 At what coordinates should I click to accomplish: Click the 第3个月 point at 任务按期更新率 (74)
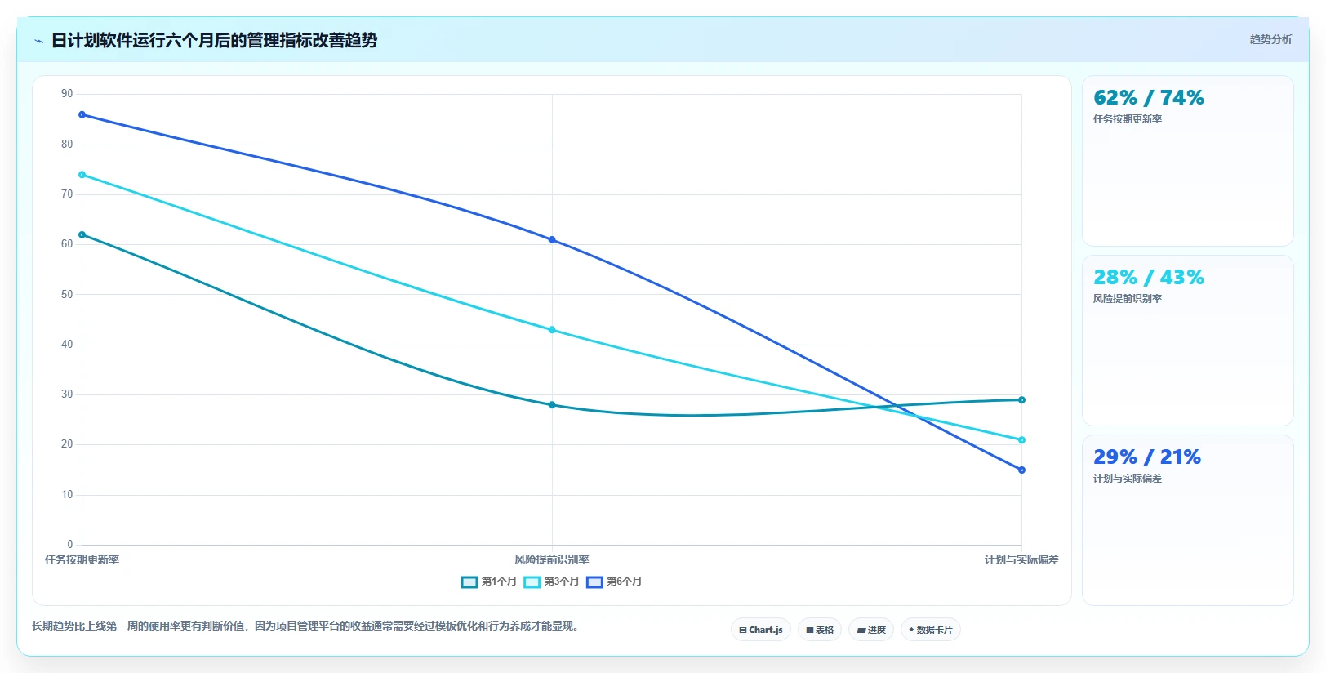(x=82, y=175)
